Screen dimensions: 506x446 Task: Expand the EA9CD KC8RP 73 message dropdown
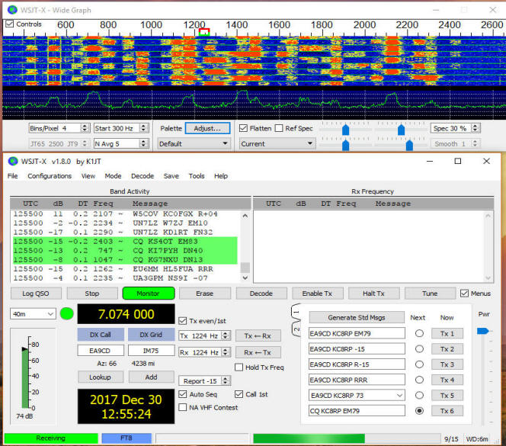(x=399, y=395)
